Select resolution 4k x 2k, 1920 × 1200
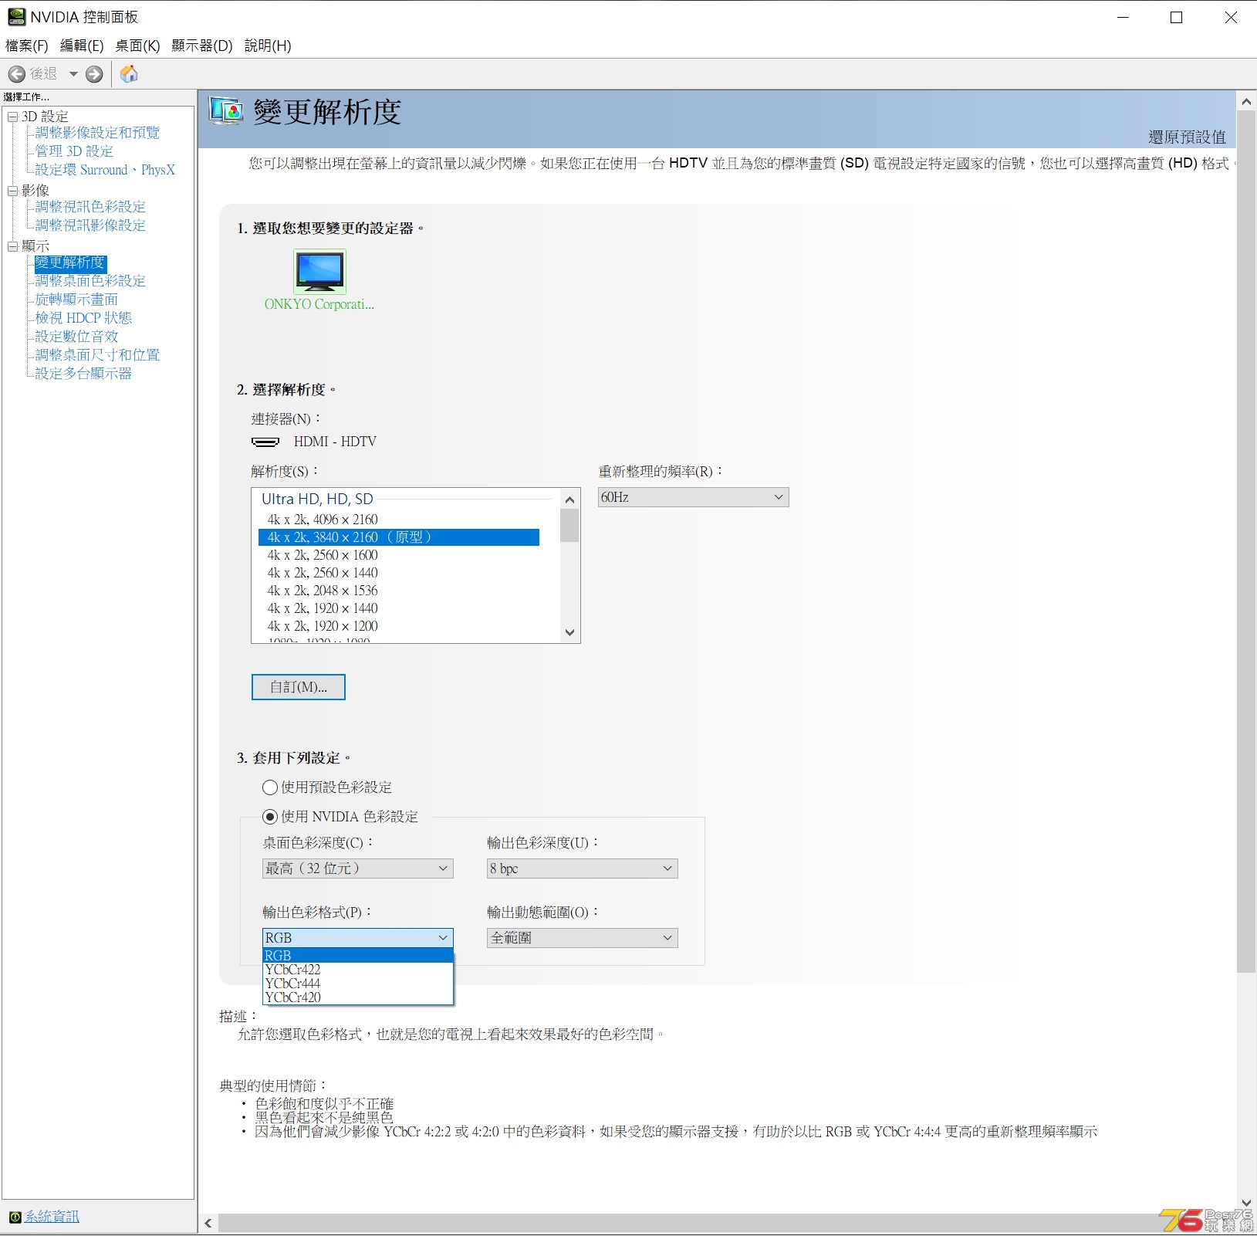 point(399,626)
